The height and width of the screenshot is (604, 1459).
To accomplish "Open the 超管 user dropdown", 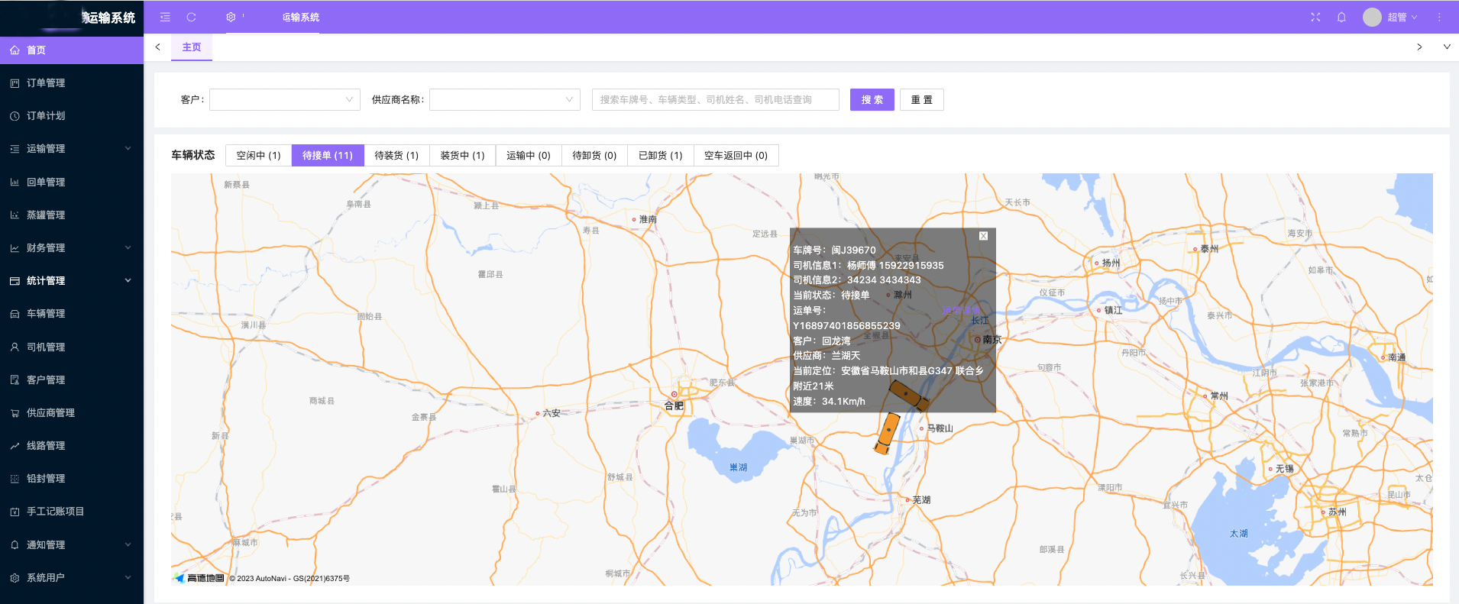I will [x=1402, y=17].
